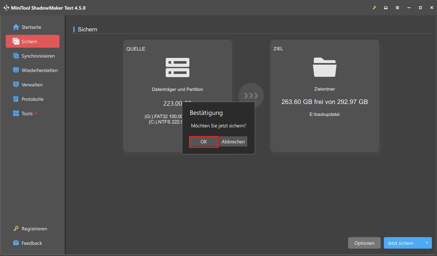Click the Verwalten manage icon
Viewport: 437px width, 256px height.
(x=16, y=85)
